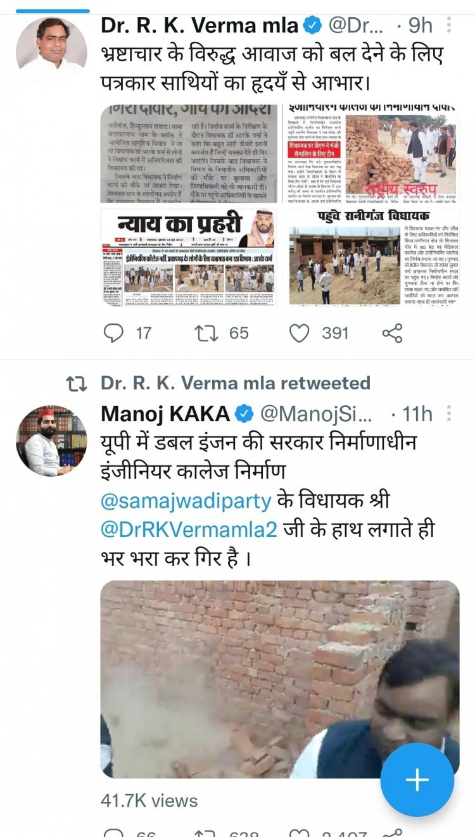
Task: Tap the blue compose tweet button
Action: point(417,780)
